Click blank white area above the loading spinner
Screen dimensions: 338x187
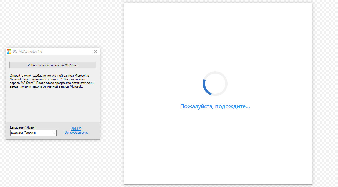[218, 37]
